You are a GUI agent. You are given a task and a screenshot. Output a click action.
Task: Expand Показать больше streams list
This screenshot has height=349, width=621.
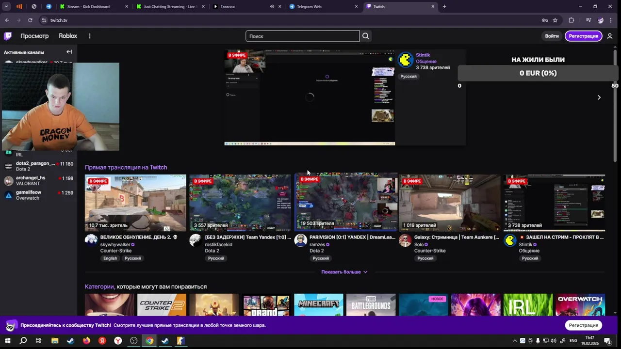(344, 272)
